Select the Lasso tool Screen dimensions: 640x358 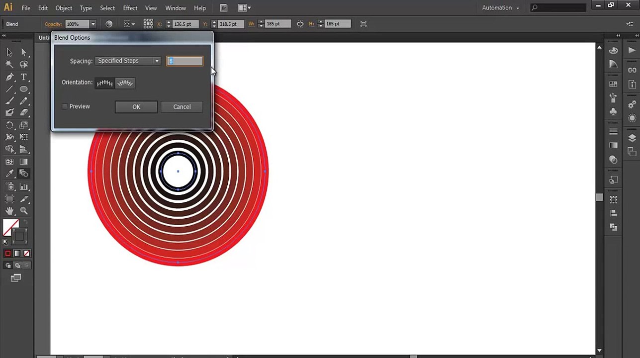click(x=23, y=65)
